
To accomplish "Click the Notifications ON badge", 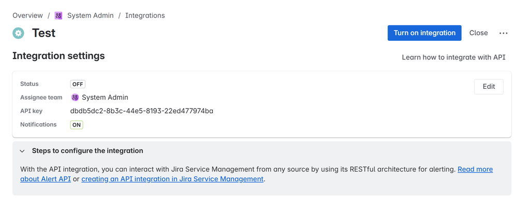I will point(77,125).
